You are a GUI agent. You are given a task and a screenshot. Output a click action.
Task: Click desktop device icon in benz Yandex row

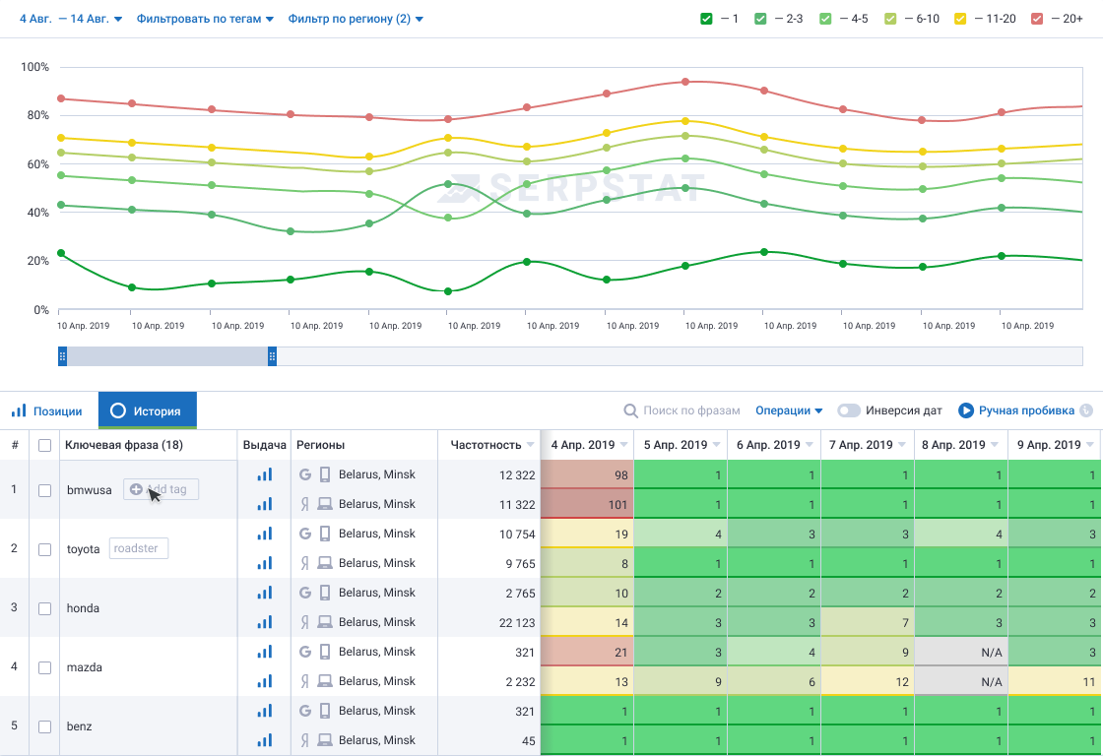click(x=325, y=740)
